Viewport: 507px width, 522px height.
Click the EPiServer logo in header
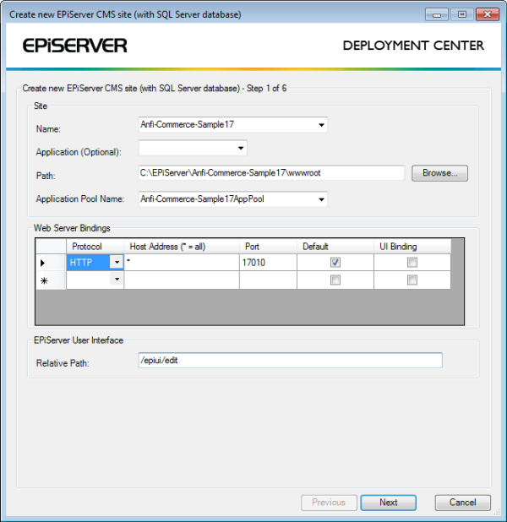click(73, 46)
